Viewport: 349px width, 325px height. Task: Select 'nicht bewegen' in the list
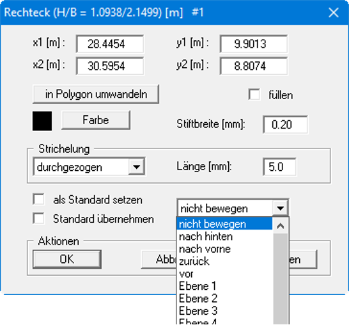pos(224,224)
